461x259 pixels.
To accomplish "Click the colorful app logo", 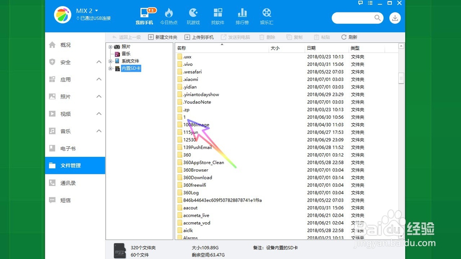I will point(62,15).
